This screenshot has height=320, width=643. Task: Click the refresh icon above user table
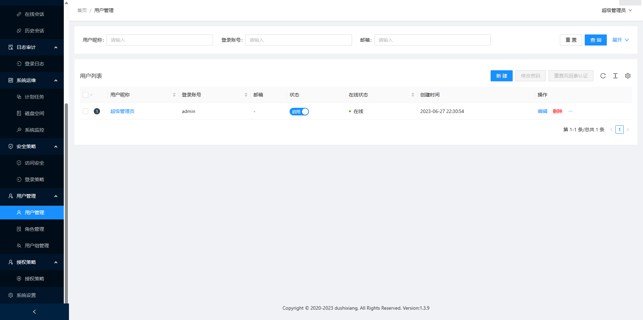603,76
